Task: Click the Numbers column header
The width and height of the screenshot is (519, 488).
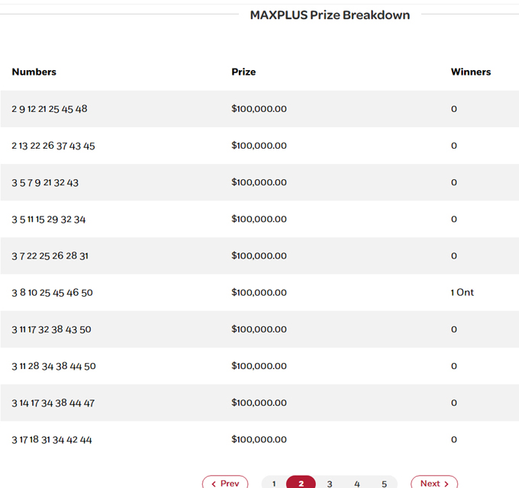Action: (34, 72)
